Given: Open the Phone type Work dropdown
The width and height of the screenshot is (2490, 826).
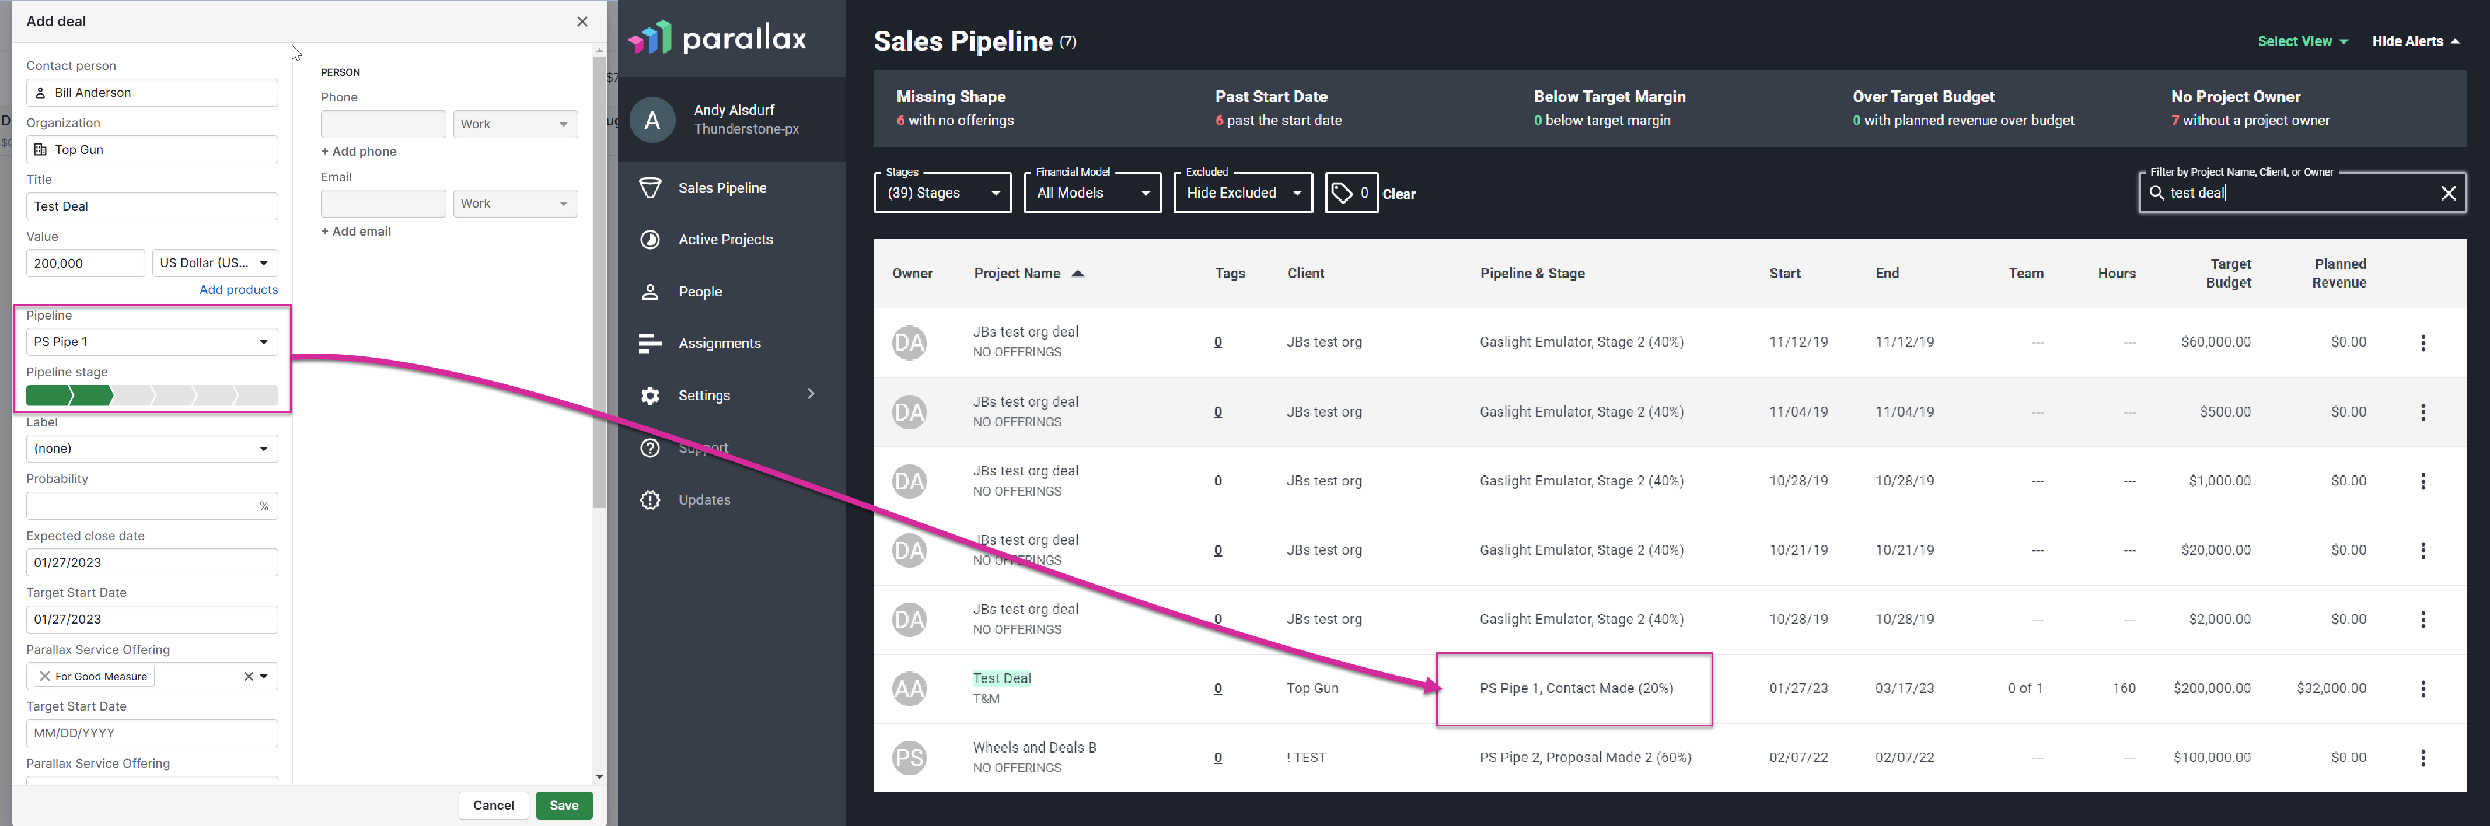Looking at the screenshot, I should [515, 124].
